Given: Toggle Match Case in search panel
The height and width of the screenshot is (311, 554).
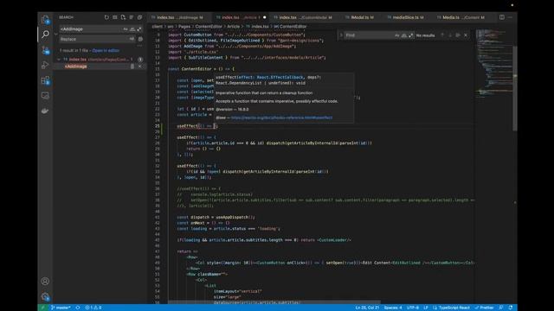Looking at the screenshot, I should click(126, 29).
